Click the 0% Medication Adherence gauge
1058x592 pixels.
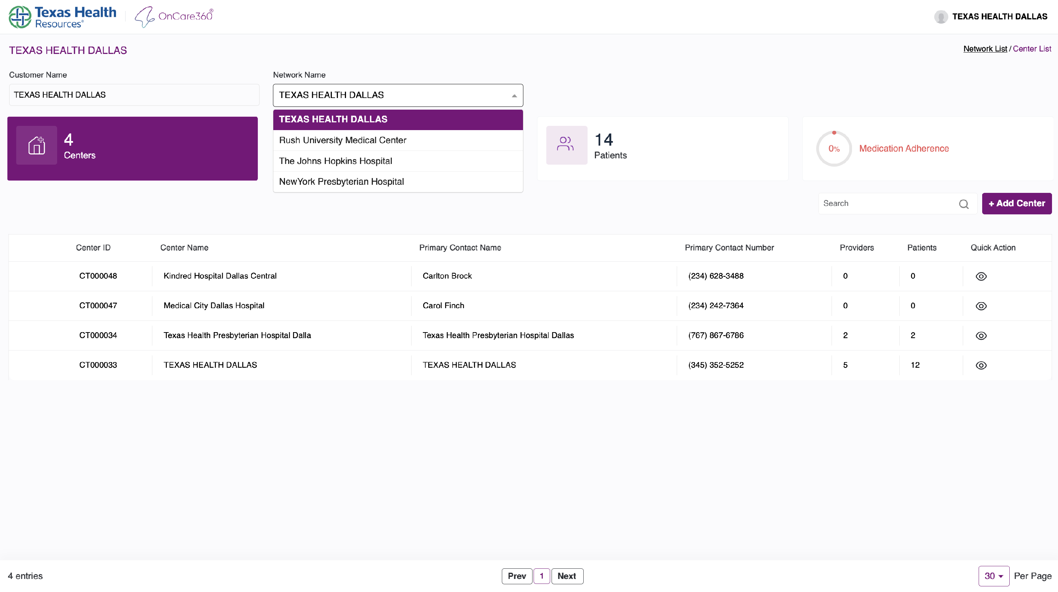[x=834, y=148]
